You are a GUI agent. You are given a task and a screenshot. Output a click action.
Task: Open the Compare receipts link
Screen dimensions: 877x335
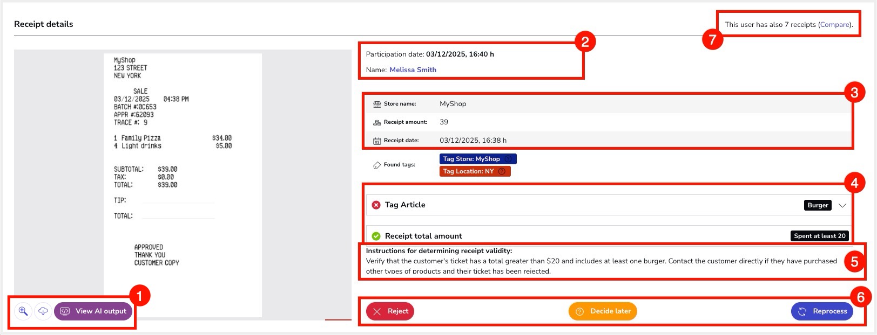pos(835,24)
